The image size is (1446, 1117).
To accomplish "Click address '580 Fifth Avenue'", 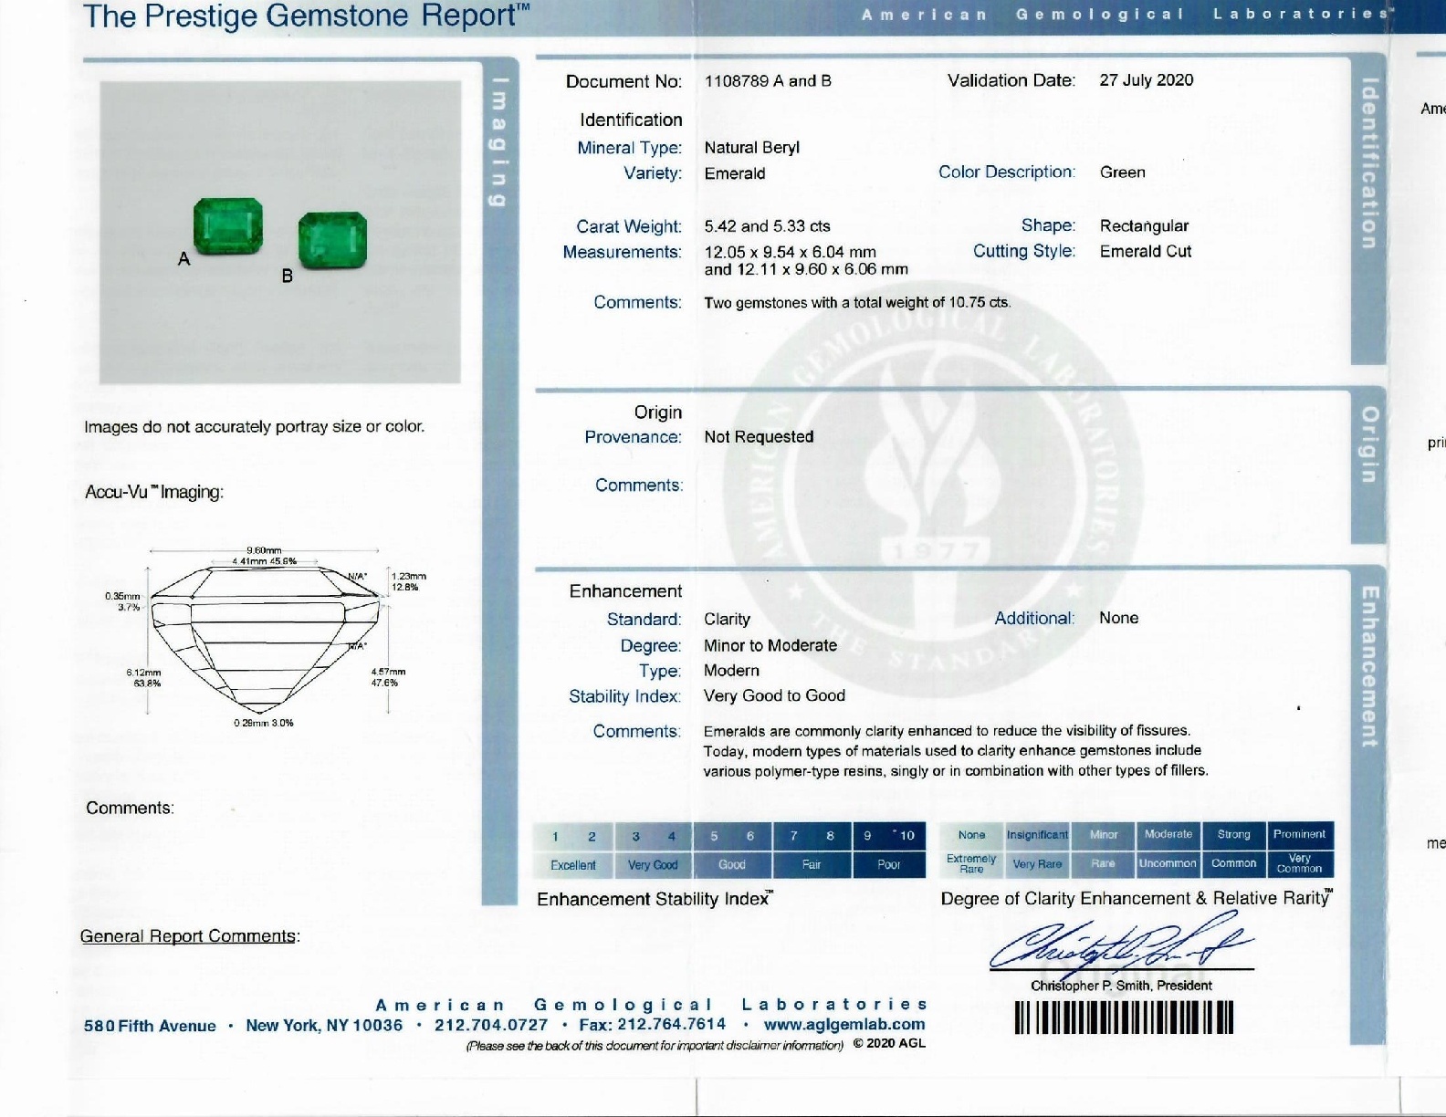I will click(150, 1026).
